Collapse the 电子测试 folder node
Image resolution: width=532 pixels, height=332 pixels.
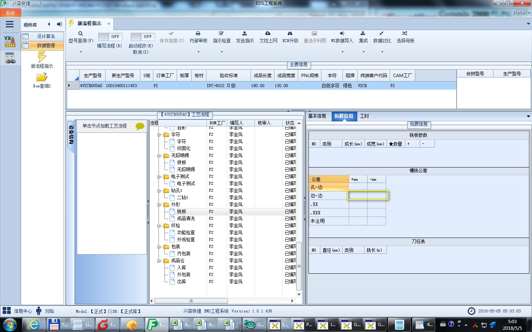(159, 177)
